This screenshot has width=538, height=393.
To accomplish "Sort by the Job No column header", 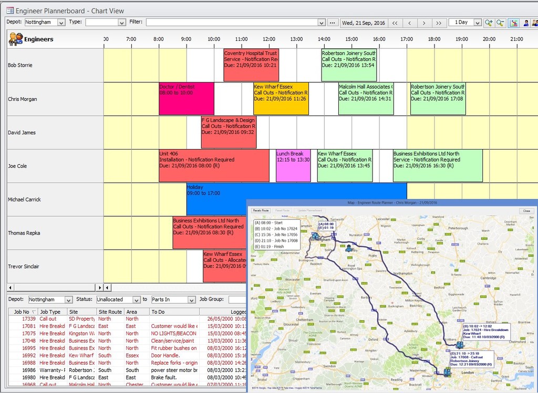I will [x=23, y=312].
